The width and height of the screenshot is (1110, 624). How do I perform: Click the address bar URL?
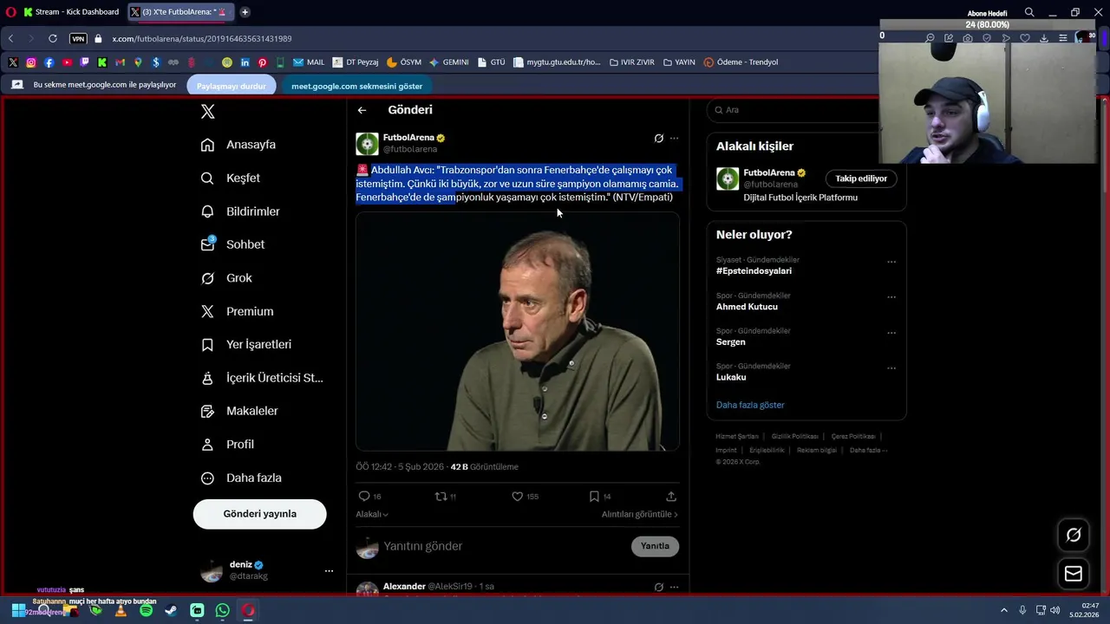pyautogui.click(x=202, y=39)
